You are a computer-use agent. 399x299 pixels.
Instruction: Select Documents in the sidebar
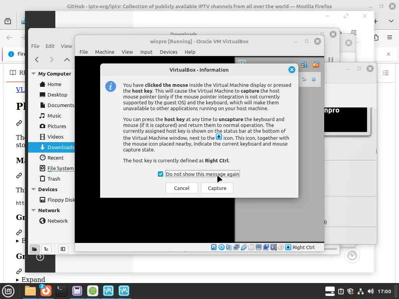[51, 105]
